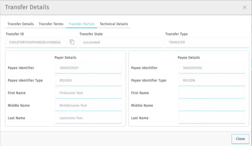Select the Transfer Type field
The image size is (252, 146).
coord(207,42)
